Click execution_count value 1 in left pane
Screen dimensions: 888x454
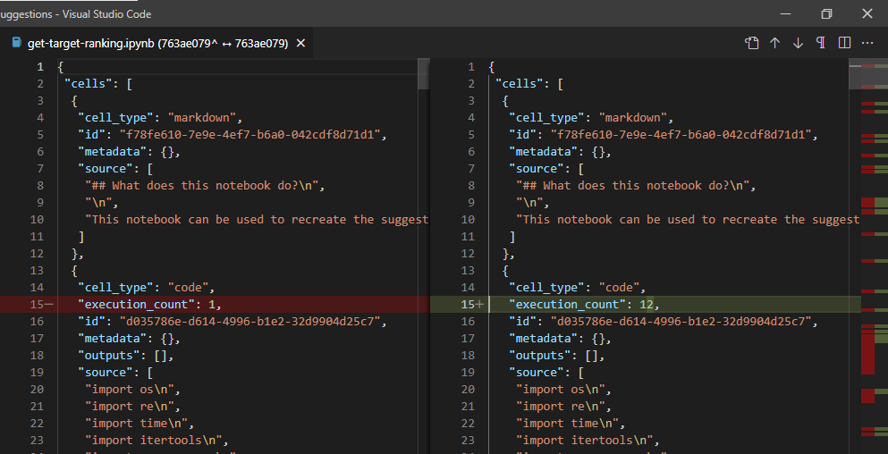[212, 305]
